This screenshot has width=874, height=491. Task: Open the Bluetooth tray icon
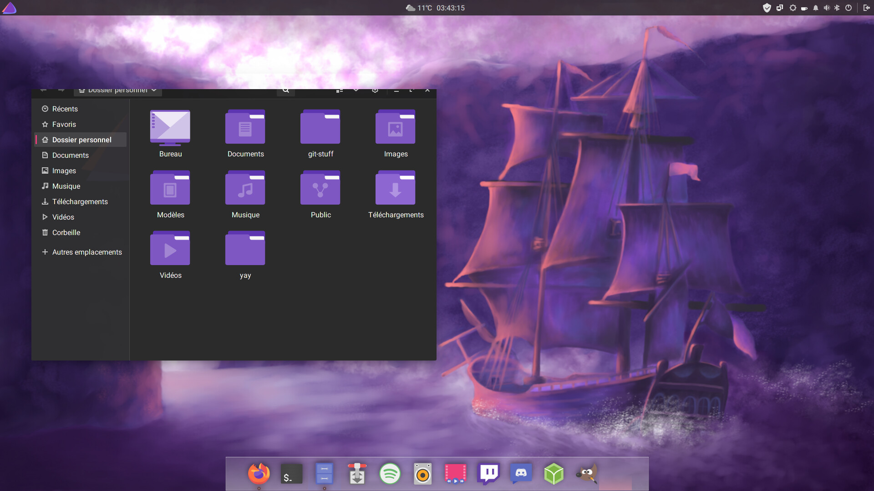(837, 8)
